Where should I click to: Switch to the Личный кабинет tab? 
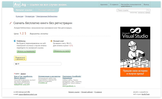(x=47, y=10)
